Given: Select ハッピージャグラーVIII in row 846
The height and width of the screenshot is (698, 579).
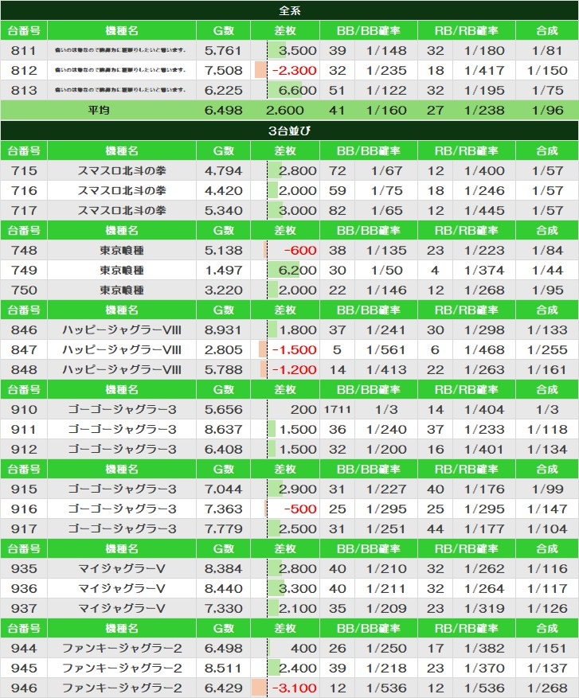Looking at the screenshot, I should [x=122, y=330].
